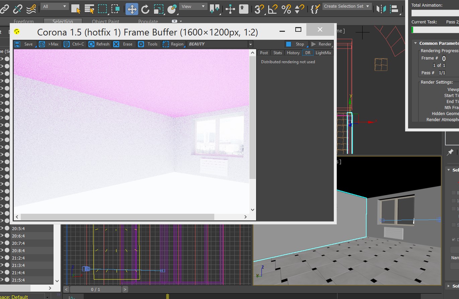The image size is (459, 299).
Task: Open the Create Selection Set dropdown
Action: [347, 6]
